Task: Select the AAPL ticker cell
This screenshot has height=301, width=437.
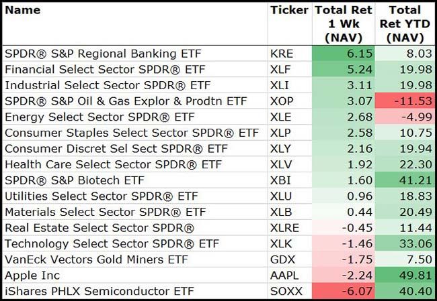Action: click(284, 275)
